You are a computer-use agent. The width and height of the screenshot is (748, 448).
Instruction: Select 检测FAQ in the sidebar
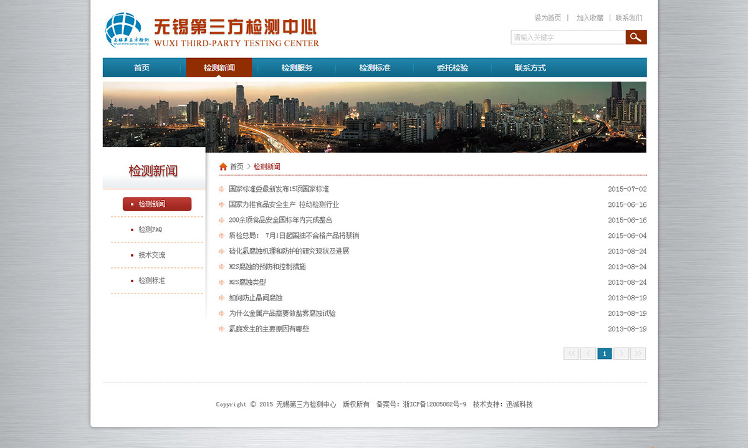(x=150, y=230)
